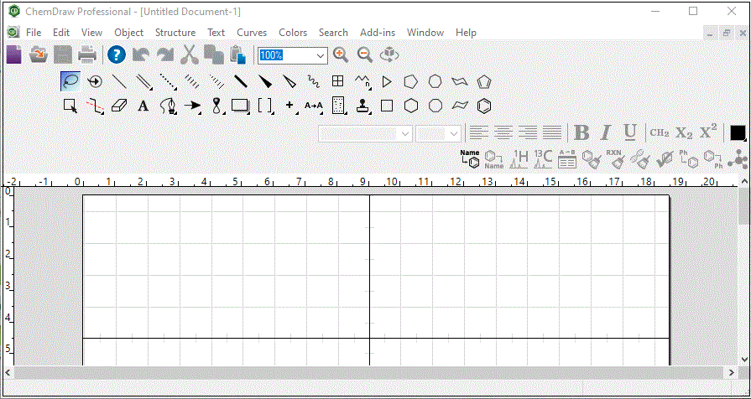Select the Atom-to-atom mapping tool

coord(314,106)
